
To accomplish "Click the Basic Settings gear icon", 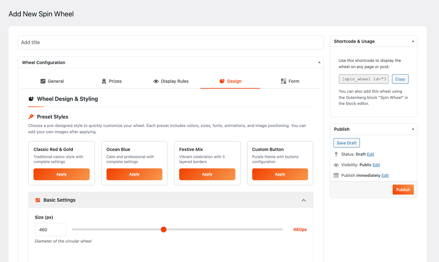I will point(37,200).
